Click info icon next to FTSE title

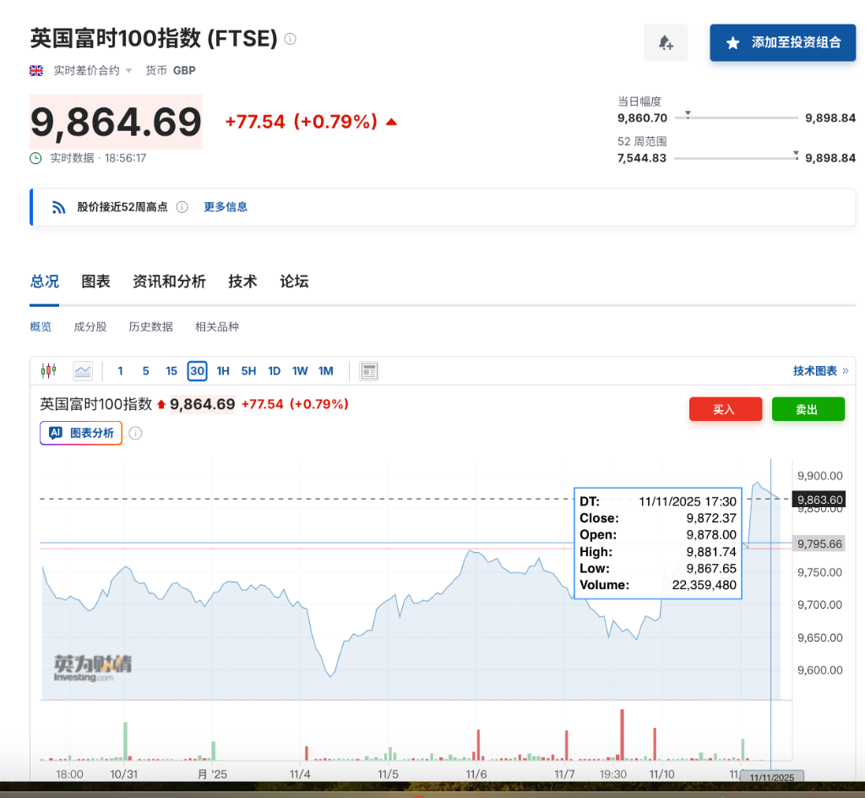pyautogui.click(x=291, y=39)
